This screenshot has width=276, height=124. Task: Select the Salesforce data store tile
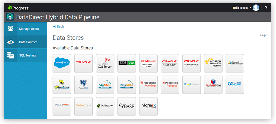coord(62,63)
